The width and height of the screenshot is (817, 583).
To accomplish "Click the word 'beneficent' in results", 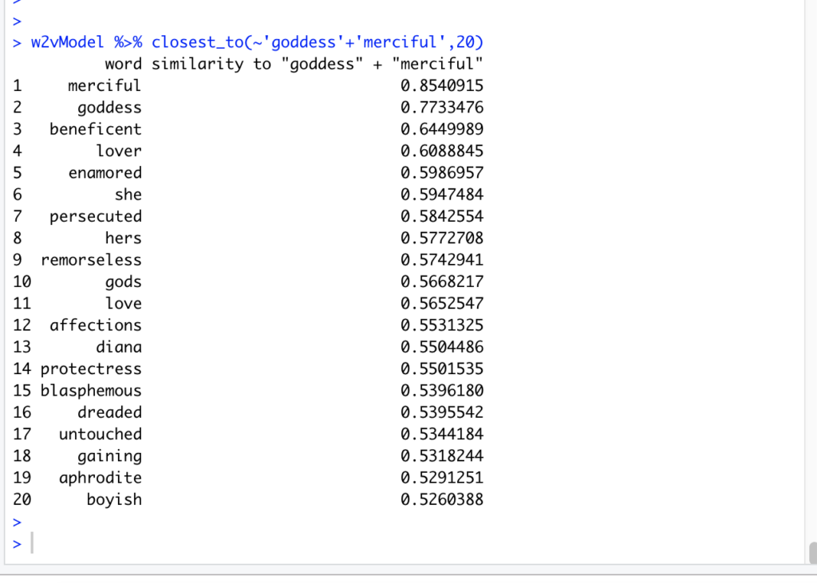I will tap(95, 129).
